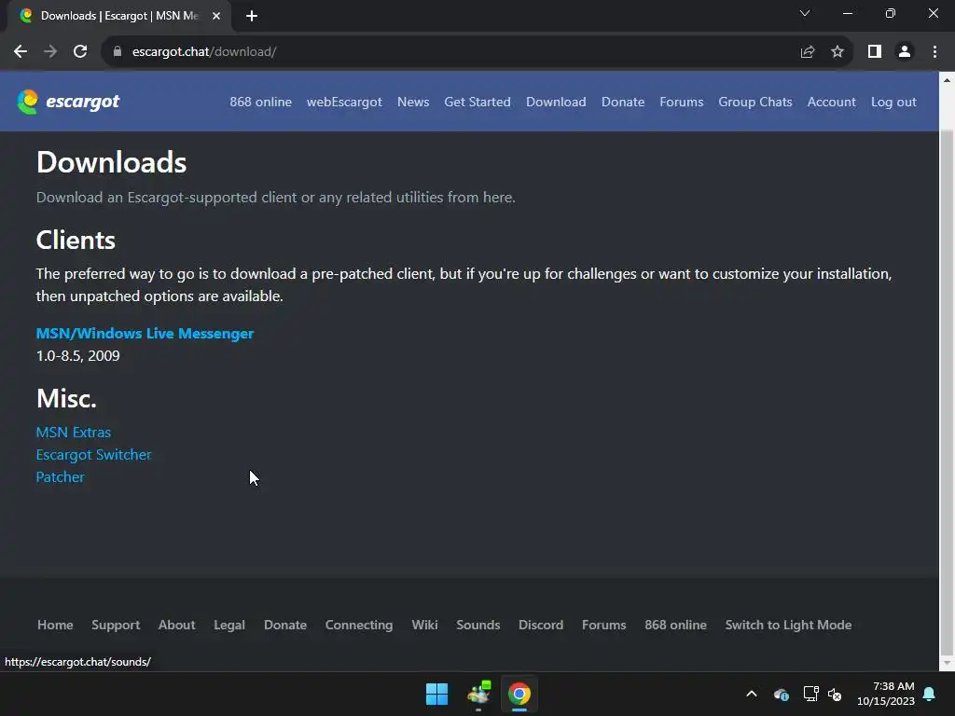Click About in the footer

pyautogui.click(x=176, y=625)
